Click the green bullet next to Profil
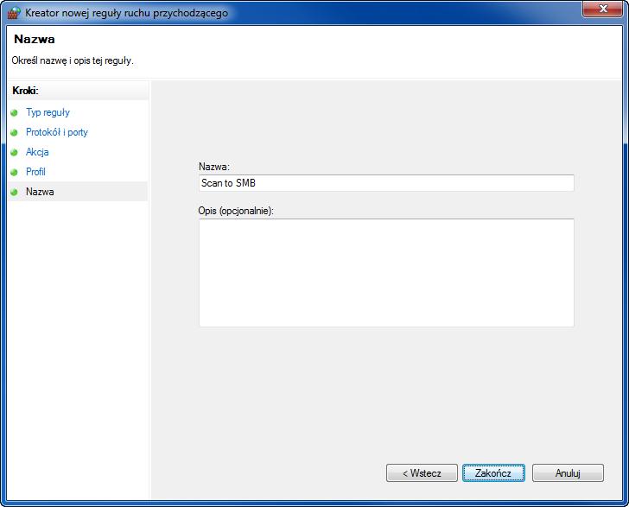Screen dimensions: 629x507 15,172
